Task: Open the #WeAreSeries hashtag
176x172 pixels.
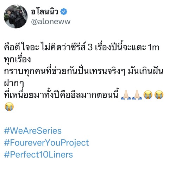Action: click(x=33, y=131)
